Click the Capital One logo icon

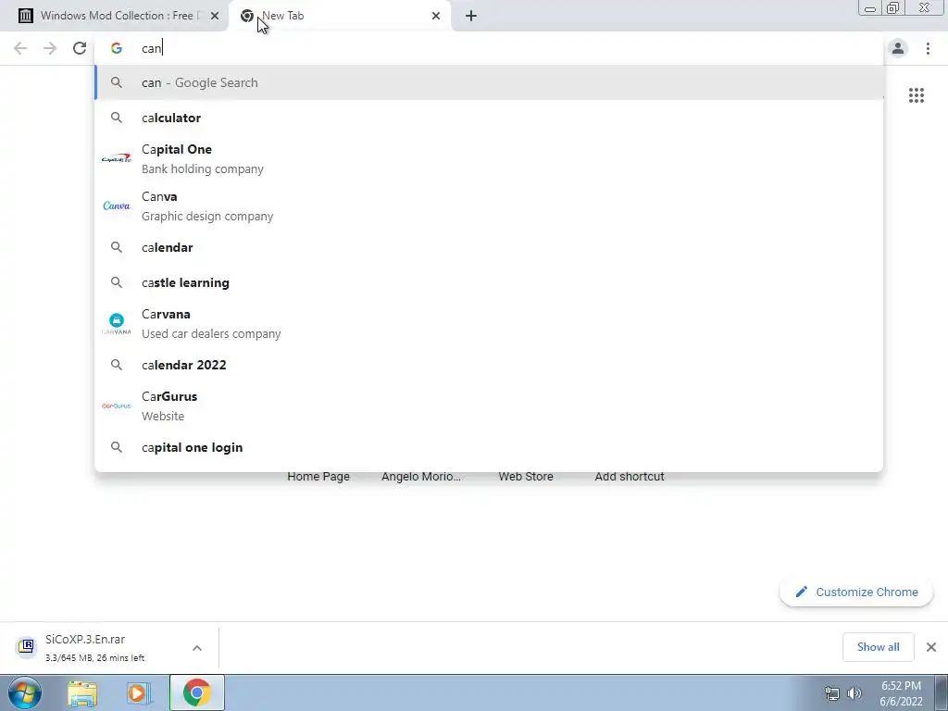(116, 158)
